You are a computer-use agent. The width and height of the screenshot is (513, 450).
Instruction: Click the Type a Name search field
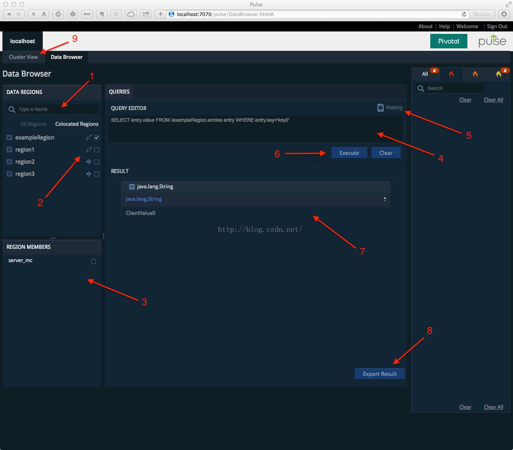tap(53, 109)
